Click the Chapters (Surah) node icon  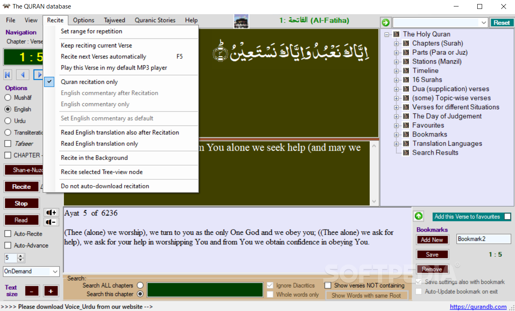pos(406,43)
